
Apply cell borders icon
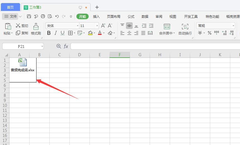pyautogui.click(x=70, y=33)
